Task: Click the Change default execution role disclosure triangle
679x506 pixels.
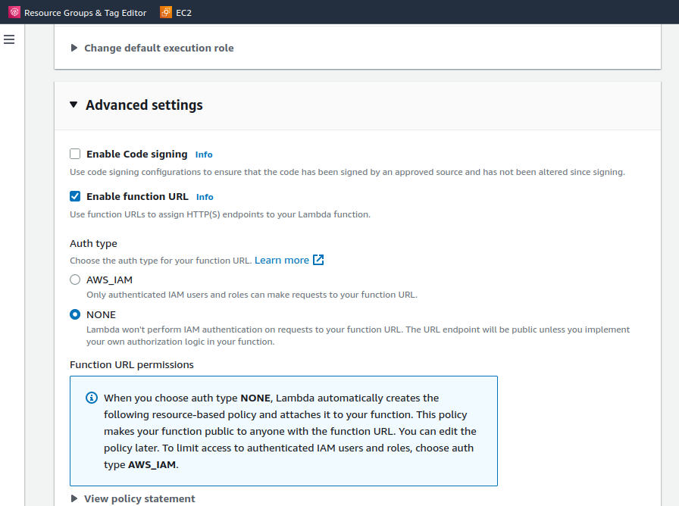Action: [74, 48]
